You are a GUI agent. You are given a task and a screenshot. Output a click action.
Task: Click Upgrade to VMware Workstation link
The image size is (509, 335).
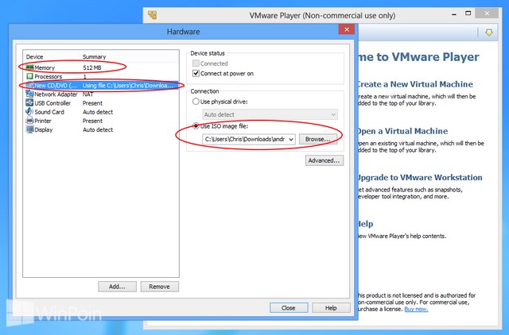420,178
